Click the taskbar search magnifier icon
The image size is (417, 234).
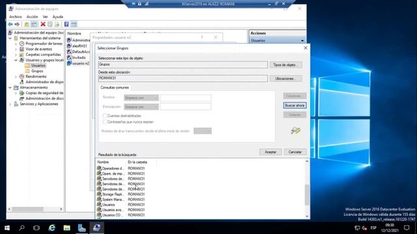(22, 228)
